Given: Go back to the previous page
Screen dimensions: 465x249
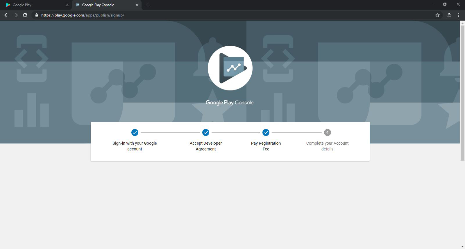Looking at the screenshot, I should tap(6, 15).
